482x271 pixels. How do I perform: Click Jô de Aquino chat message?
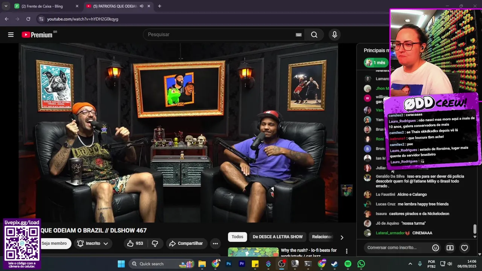(413, 223)
